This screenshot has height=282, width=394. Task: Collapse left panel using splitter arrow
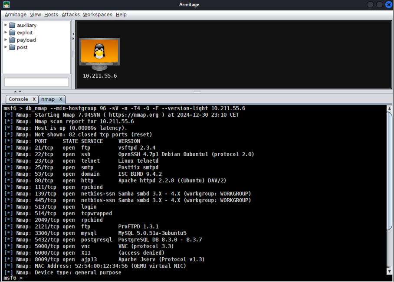73,34
